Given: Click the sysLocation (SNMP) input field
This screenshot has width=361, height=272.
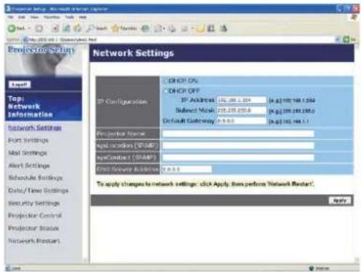Looking at the screenshot, I should pos(238,145).
